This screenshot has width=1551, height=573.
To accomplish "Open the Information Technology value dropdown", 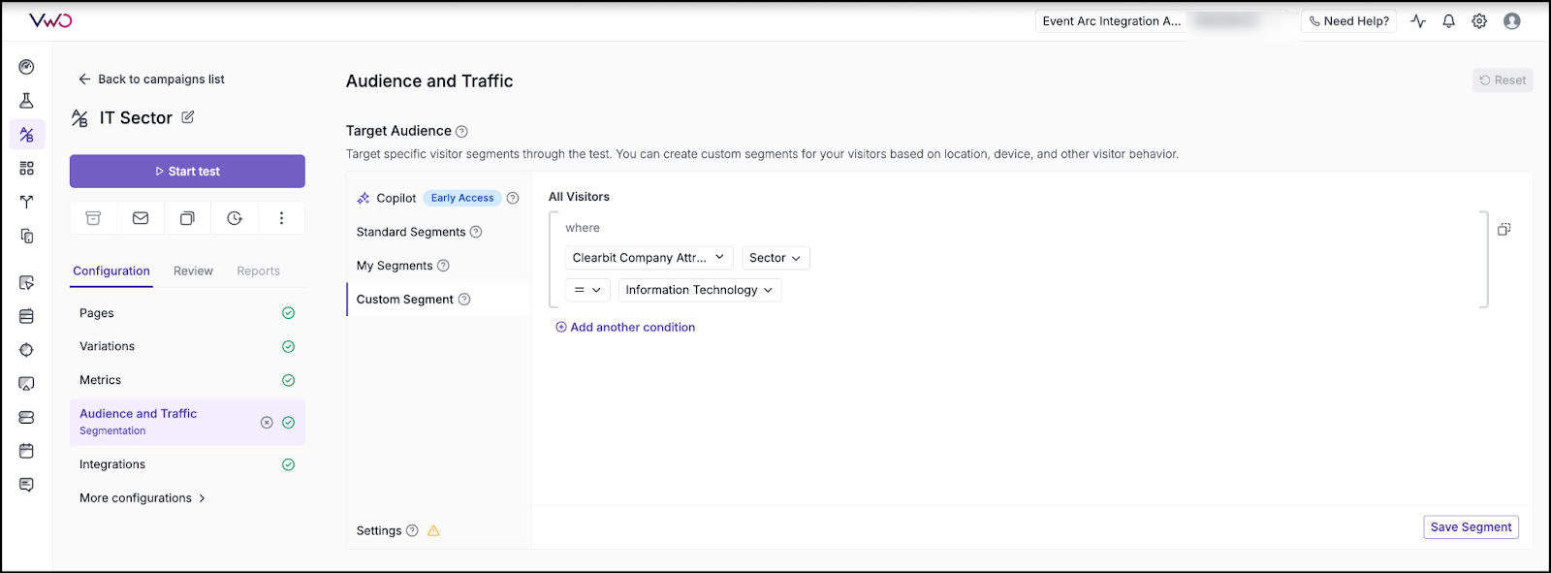I will coord(700,290).
